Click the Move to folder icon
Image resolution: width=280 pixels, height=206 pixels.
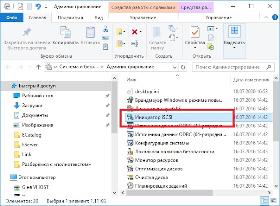119,32
